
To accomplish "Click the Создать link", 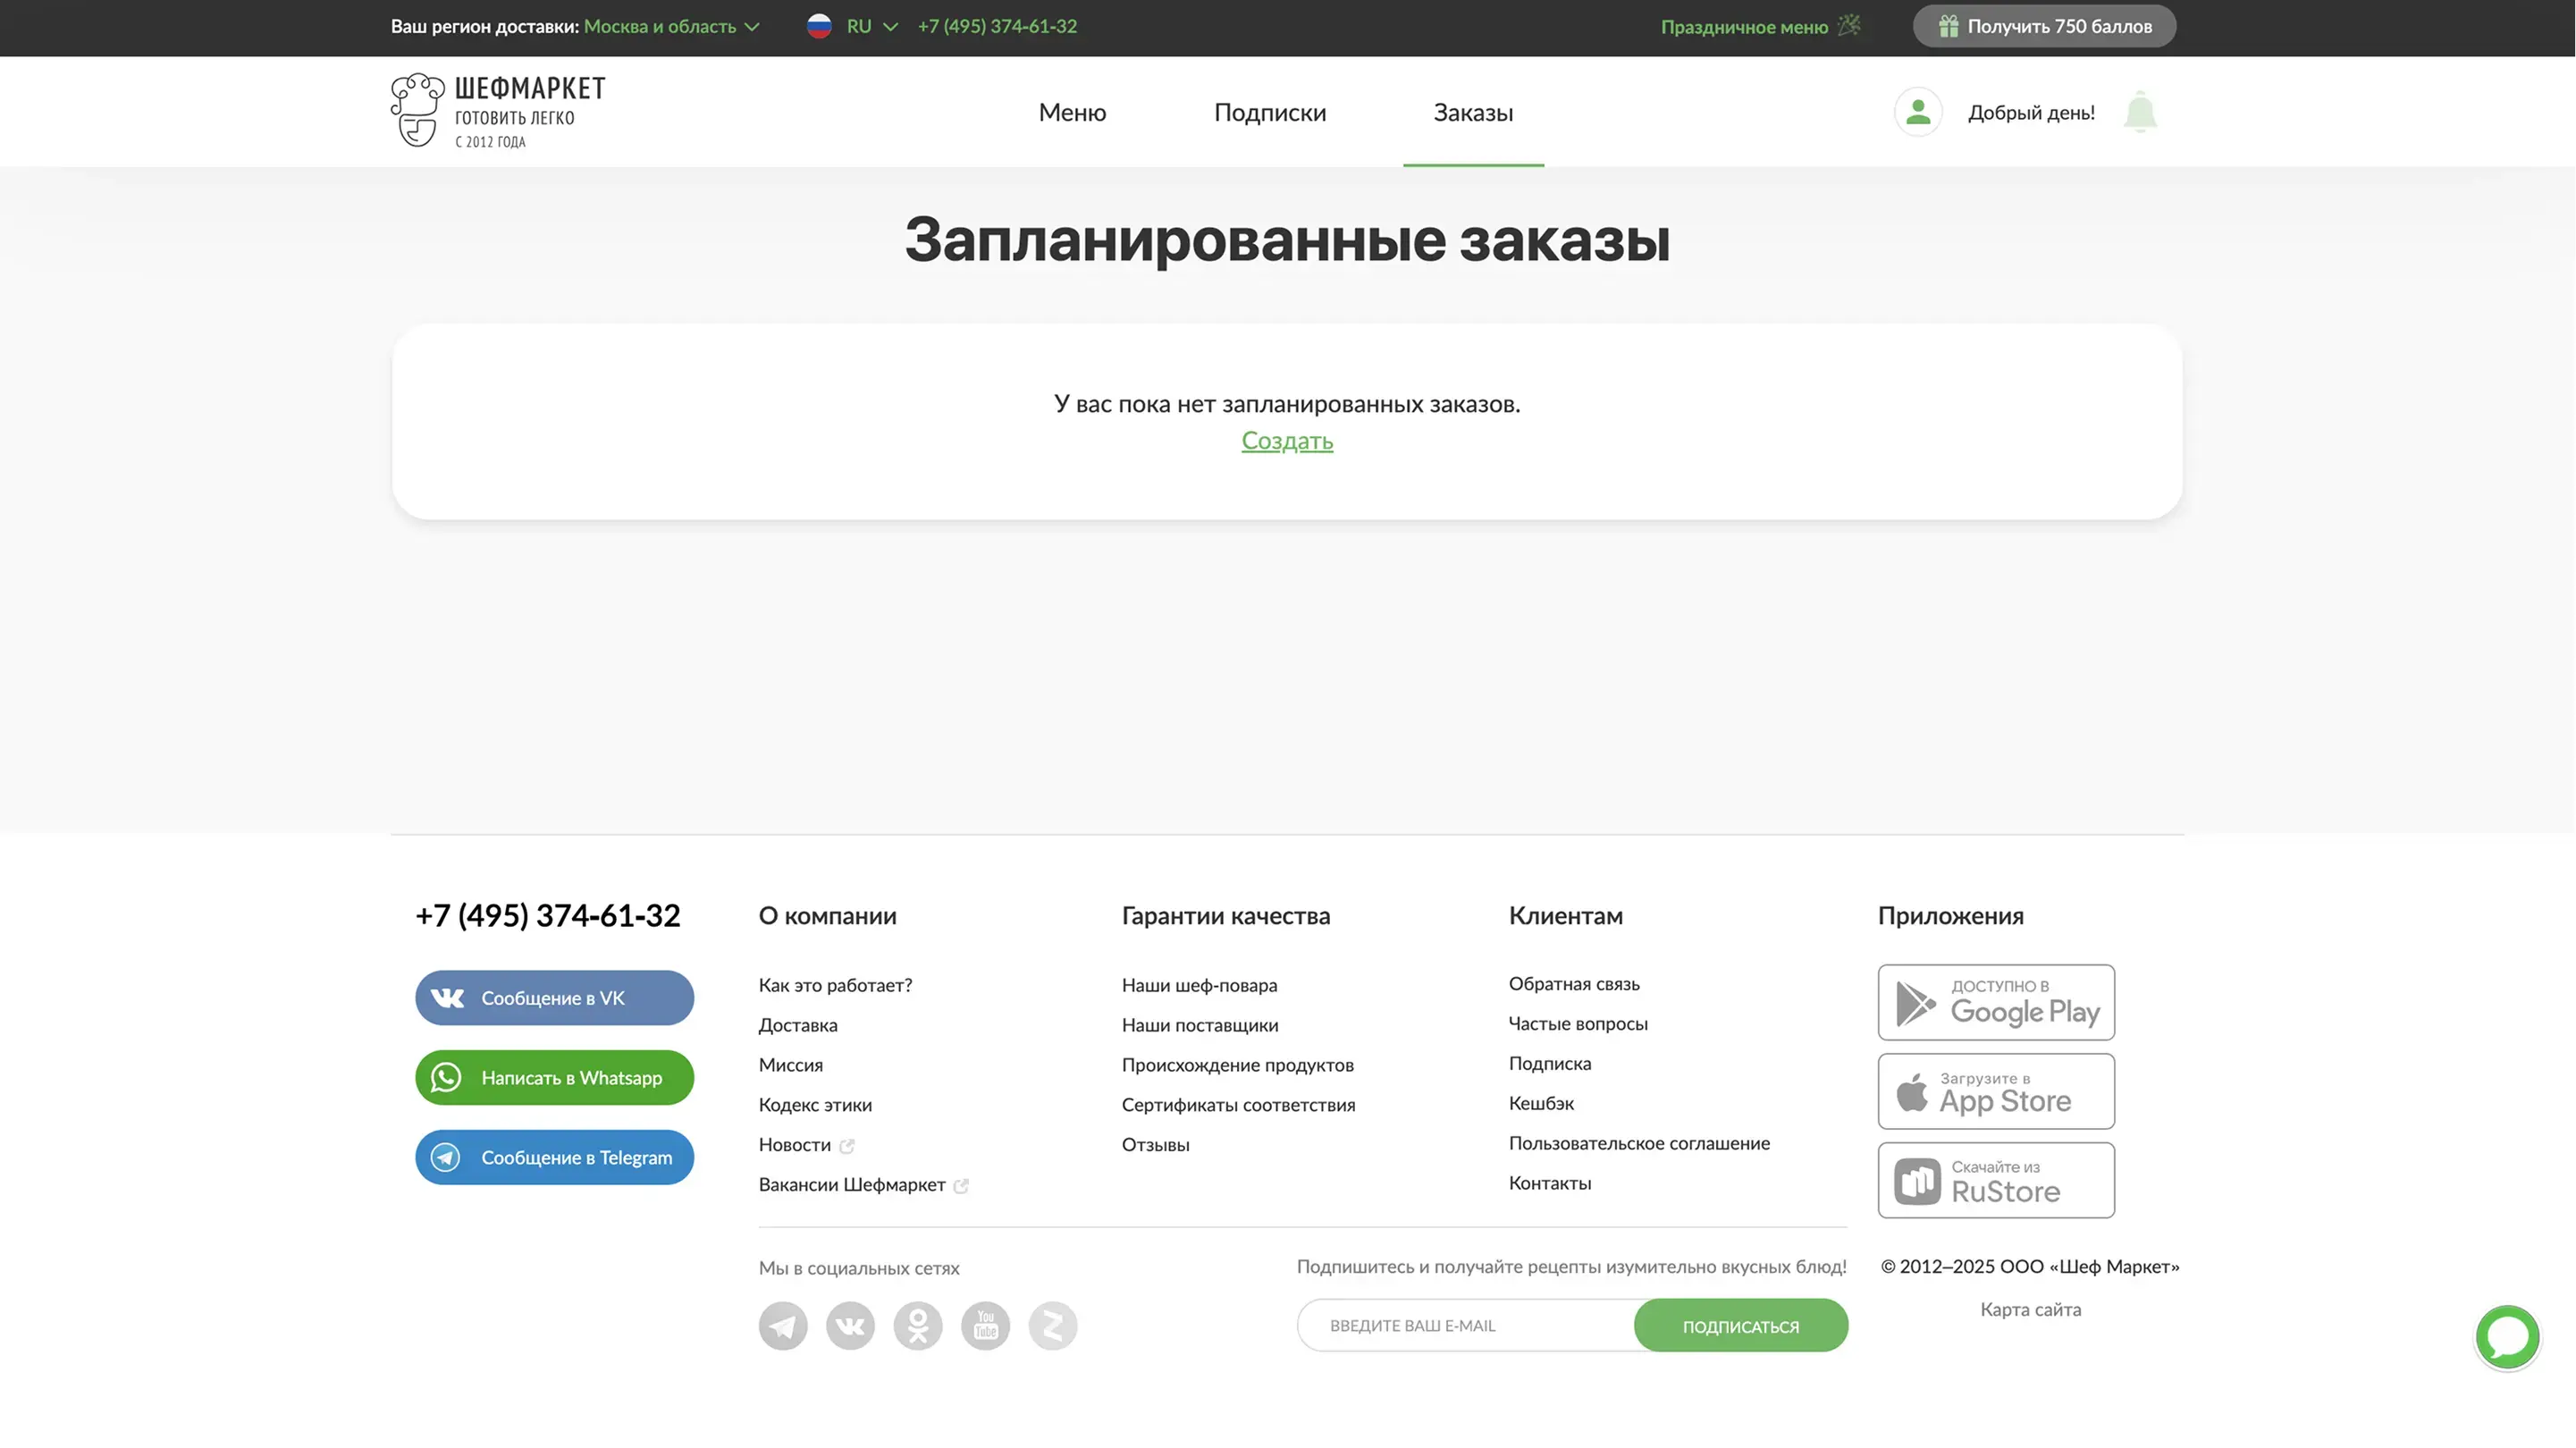I will [1287, 441].
